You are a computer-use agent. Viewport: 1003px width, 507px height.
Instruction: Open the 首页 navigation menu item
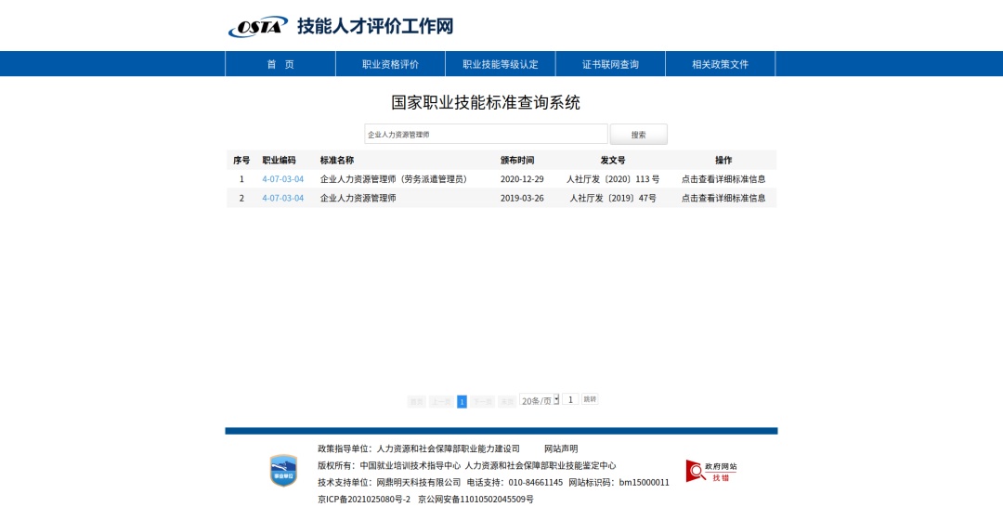pyautogui.click(x=280, y=64)
